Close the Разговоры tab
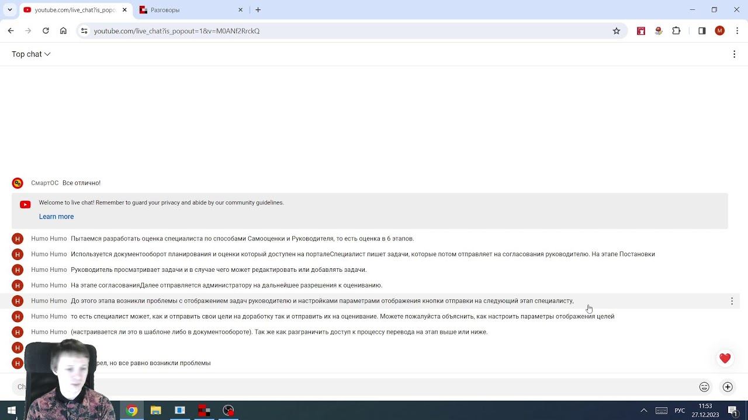 (240, 10)
